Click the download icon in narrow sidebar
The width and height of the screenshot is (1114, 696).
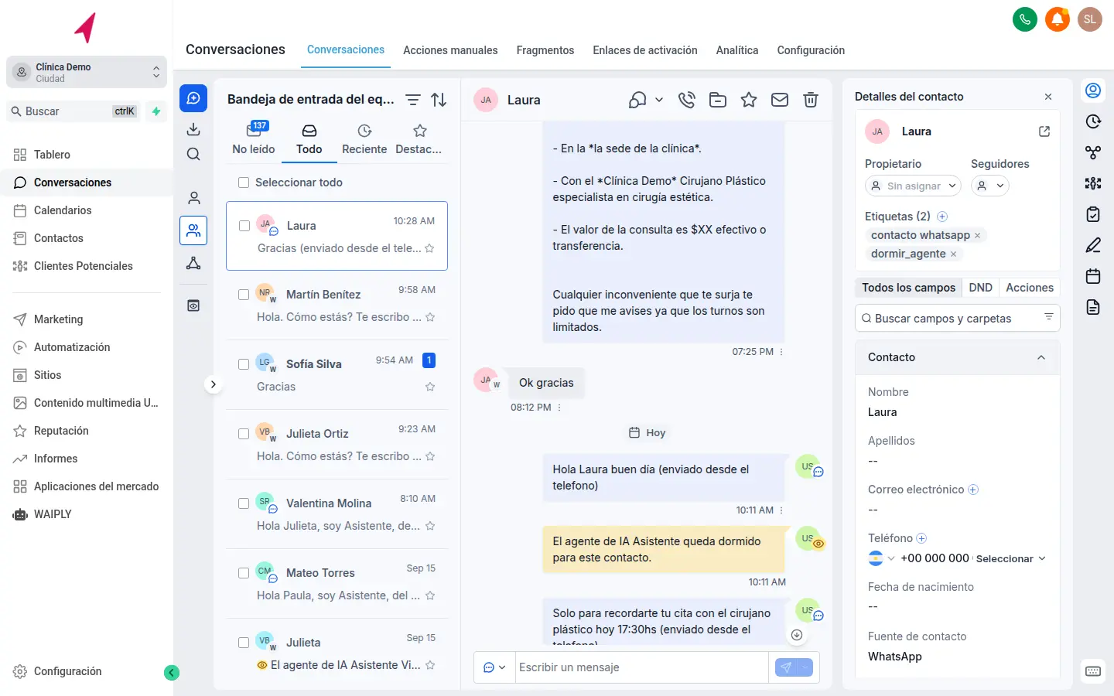(193, 129)
